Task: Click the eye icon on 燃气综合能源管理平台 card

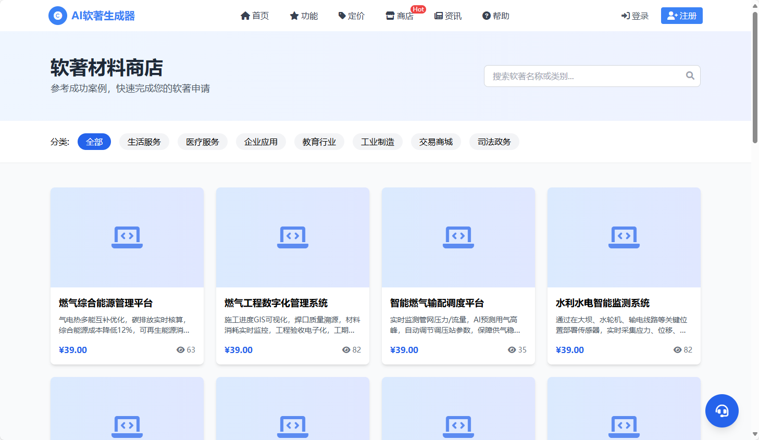Action: 181,350
